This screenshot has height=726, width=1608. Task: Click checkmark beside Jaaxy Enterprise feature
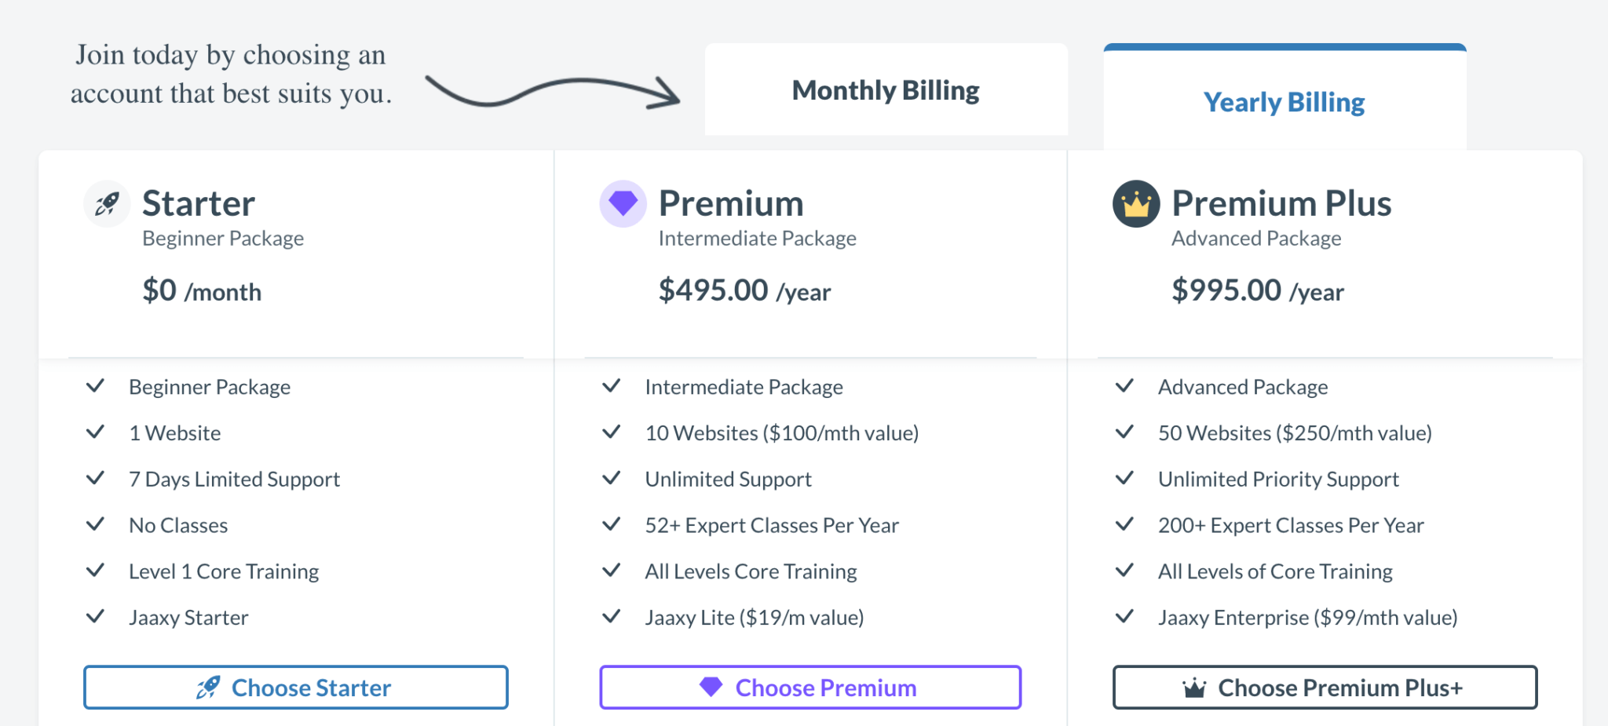tap(1124, 616)
